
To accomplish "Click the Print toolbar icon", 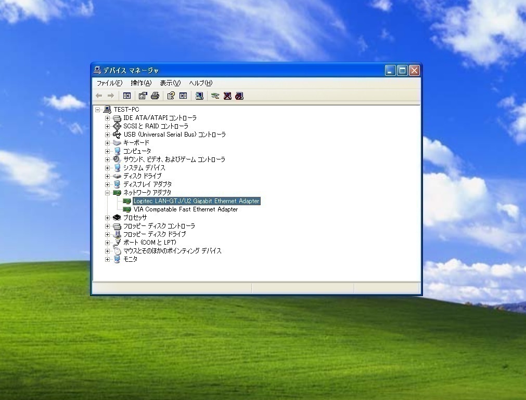I will coord(155,96).
